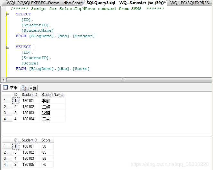Select the StudentID header in Score grid
213x170 pixels.
(30, 140)
